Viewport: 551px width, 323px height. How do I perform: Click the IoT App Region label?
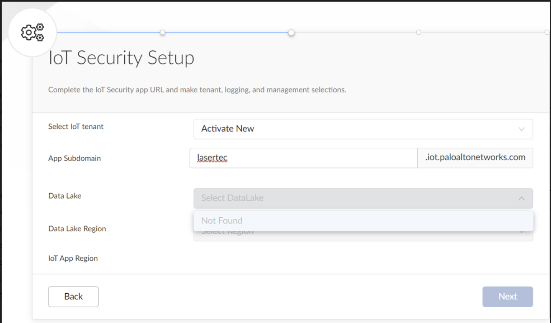pyautogui.click(x=73, y=259)
